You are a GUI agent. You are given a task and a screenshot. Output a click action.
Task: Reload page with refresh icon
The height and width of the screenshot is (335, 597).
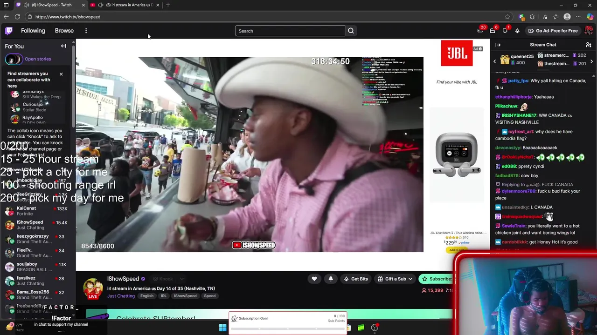coord(17,17)
